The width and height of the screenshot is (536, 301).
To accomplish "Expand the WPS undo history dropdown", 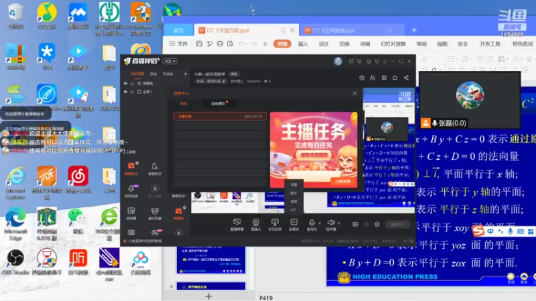I will point(247,44).
